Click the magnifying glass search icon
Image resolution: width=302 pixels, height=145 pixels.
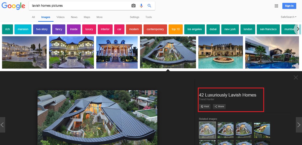click(x=149, y=6)
